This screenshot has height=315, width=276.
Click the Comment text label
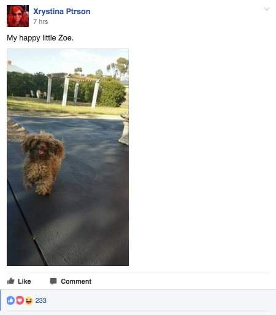[76, 281]
